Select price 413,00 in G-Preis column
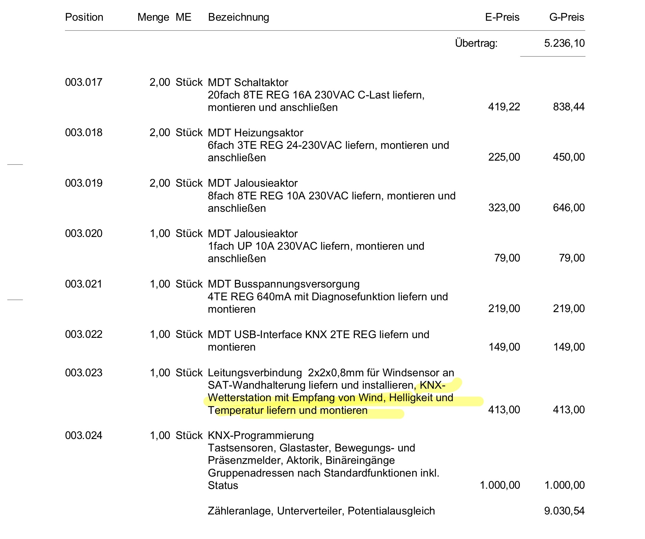The width and height of the screenshot is (645, 539). tap(569, 410)
